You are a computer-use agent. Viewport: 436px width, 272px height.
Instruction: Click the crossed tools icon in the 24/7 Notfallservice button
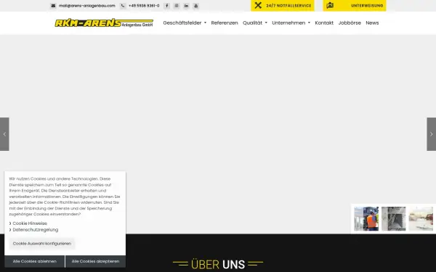click(x=258, y=5)
